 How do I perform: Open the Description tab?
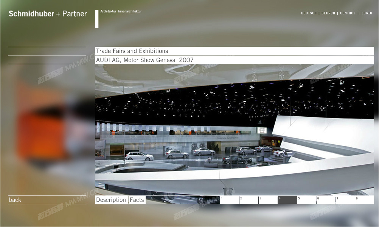[111, 200]
